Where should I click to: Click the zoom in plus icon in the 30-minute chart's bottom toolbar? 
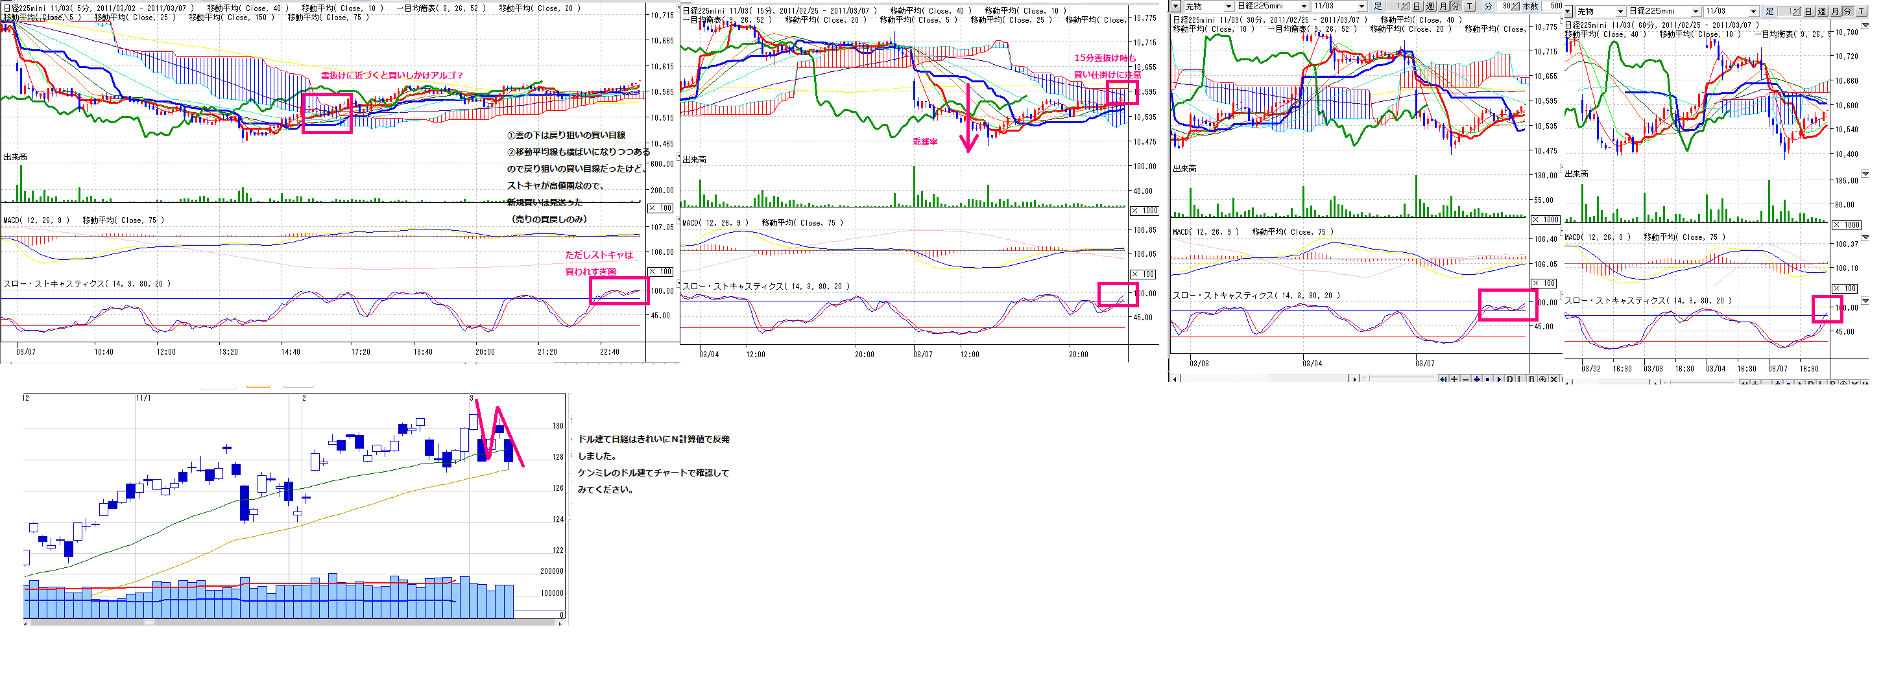(1454, 379)
